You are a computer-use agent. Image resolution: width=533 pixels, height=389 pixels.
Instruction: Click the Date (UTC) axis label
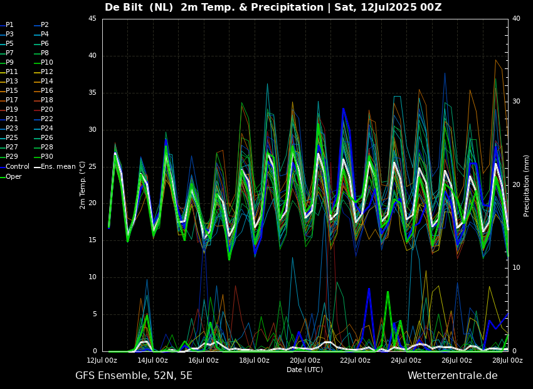coord(305,370)
